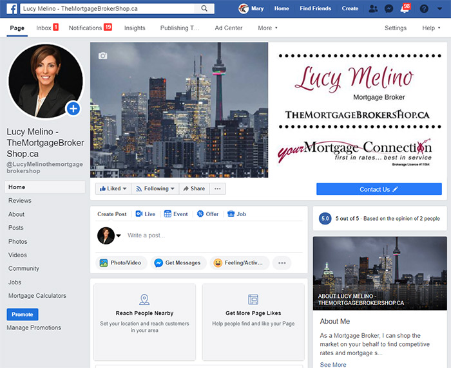The width and height of the screenshot is (451, 368).
Task: Create an Event post
Action: (x=176, y=214)
